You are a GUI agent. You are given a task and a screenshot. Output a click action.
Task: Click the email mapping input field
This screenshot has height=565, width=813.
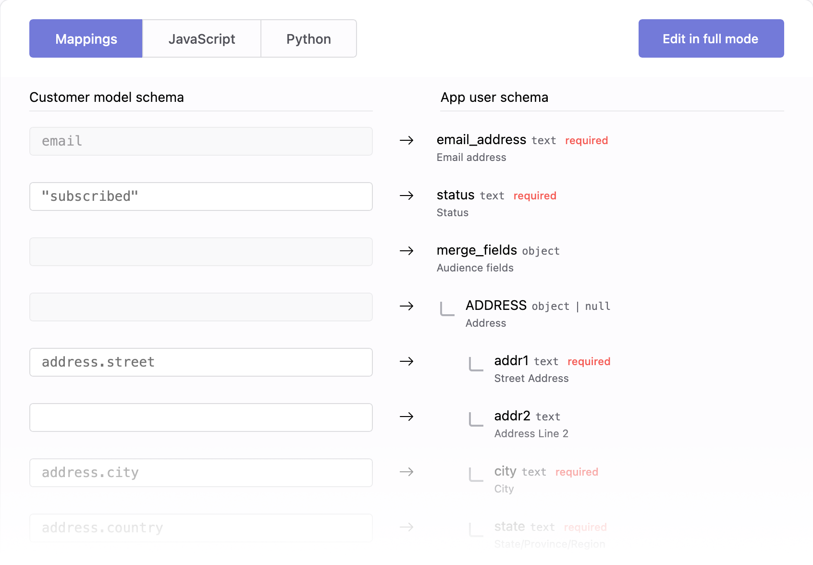click(x=201, y=141)
